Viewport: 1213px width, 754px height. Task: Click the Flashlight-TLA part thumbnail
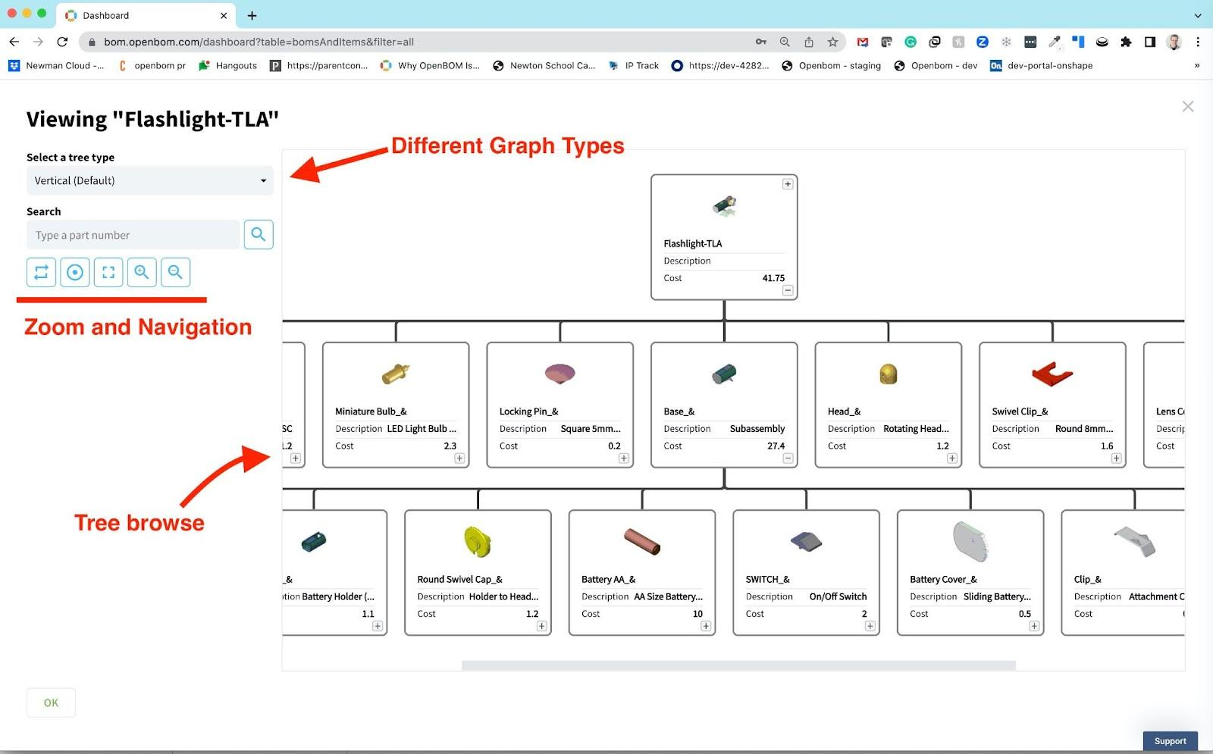point(725,205)
